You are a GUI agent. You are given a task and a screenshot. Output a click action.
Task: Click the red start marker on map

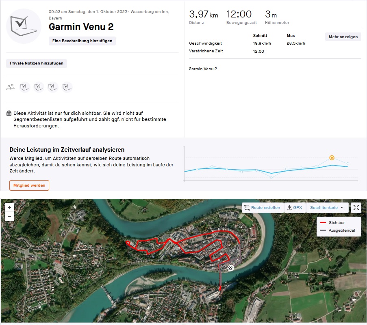click(220, 288)
